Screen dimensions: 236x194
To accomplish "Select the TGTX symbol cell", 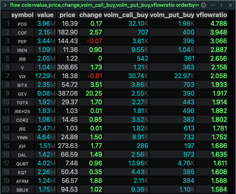I will tap(22, 102).
